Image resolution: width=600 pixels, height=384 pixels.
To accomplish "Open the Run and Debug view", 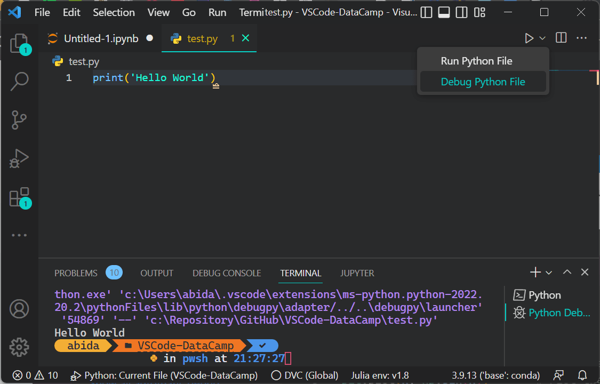I will point(19,158).
